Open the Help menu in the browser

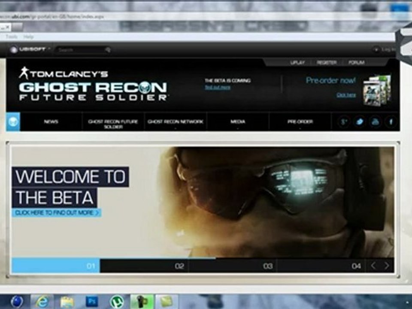28,37
